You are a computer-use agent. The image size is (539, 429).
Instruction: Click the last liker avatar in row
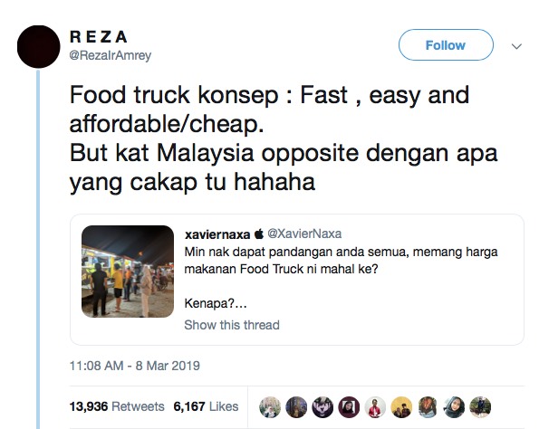click(480, 407)
